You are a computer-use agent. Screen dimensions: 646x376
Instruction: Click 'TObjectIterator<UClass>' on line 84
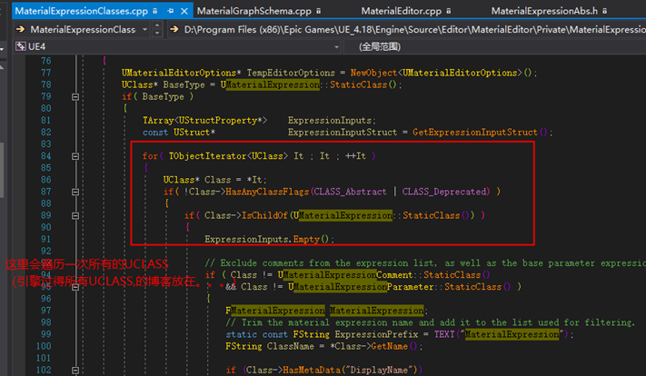tap(228, 156)
